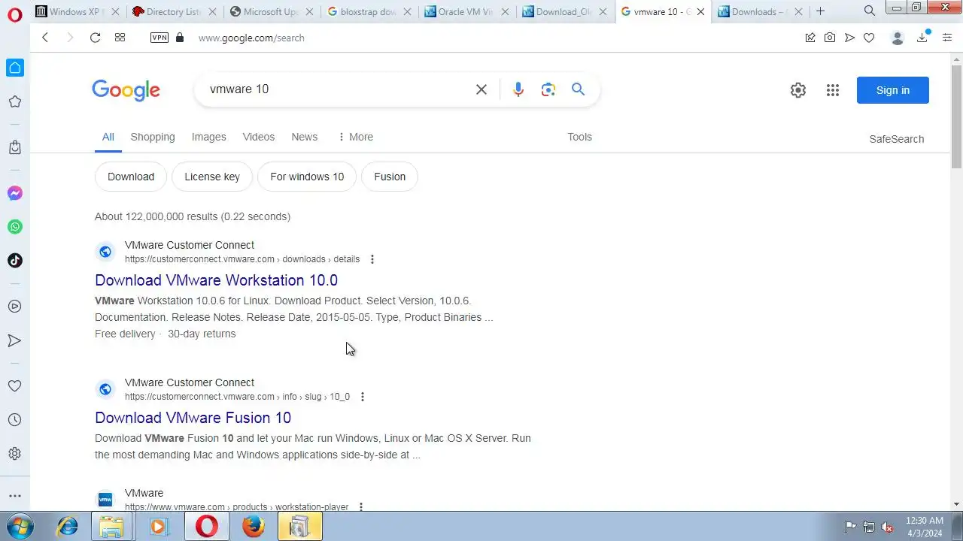Open Easy Setup menu icon

click(947, 38)
